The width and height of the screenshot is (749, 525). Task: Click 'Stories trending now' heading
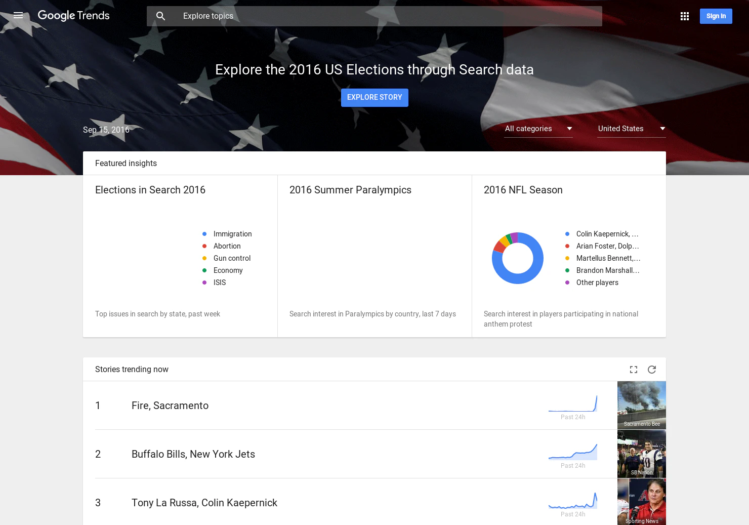132,369
